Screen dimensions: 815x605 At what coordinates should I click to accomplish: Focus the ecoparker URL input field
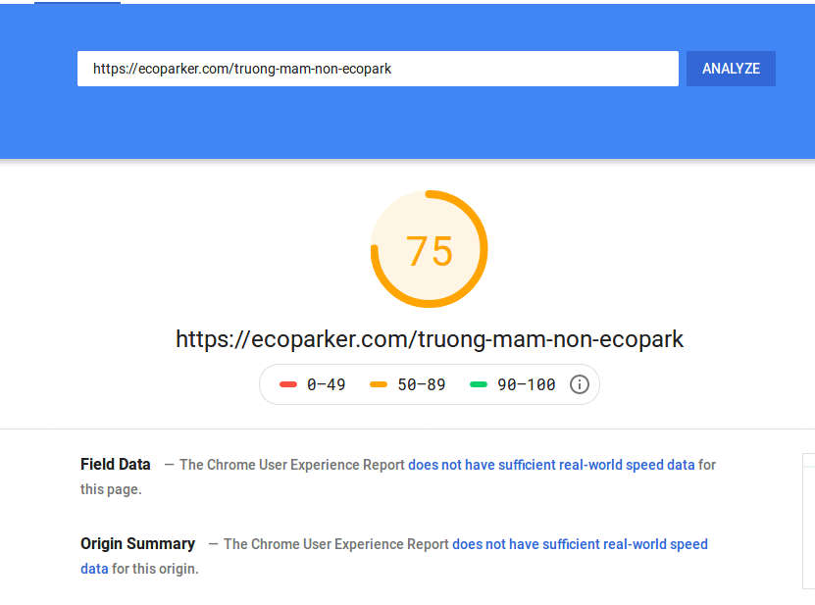[378, 69]
